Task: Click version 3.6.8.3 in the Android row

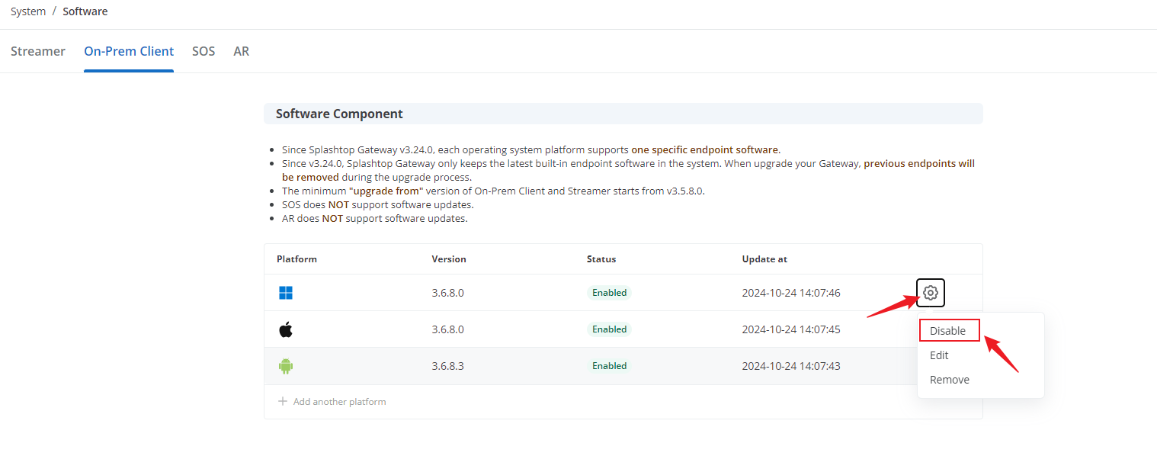Action: point(448,366)
